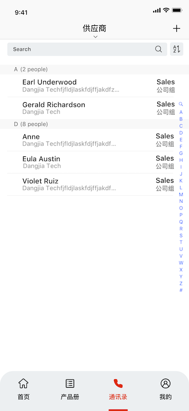Focus the Search input field

[87, 49]
